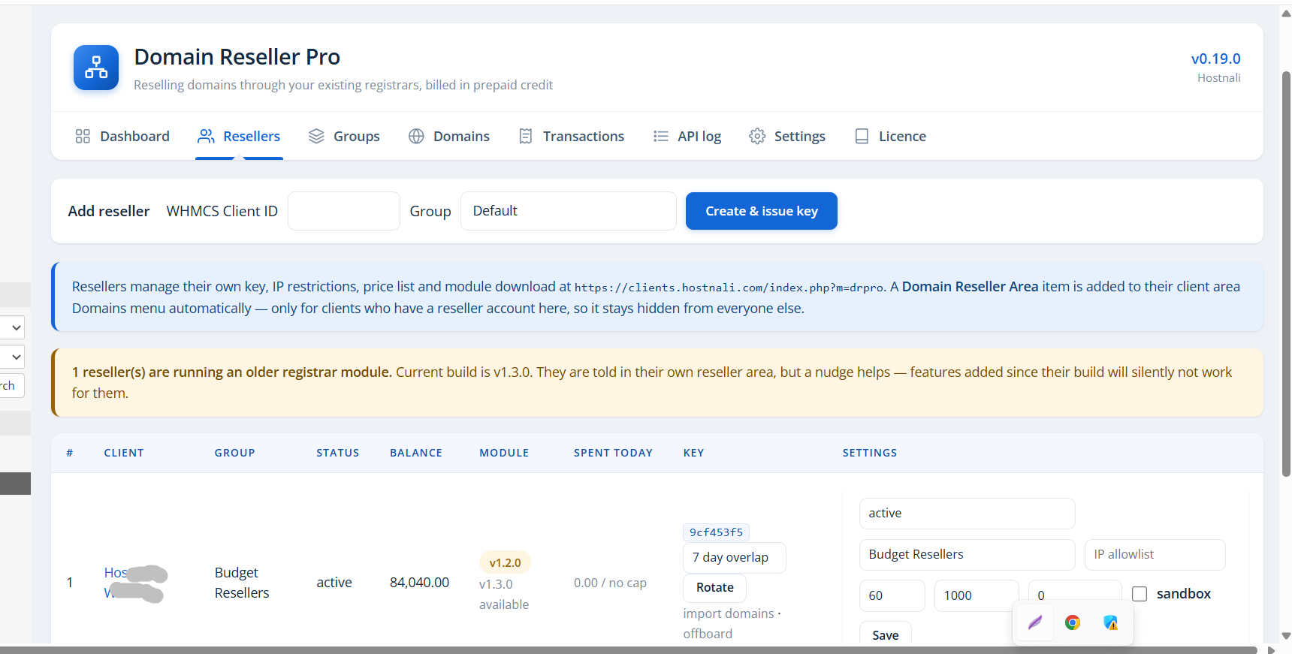This screenshot has height=654, width=1292.
Task: Open the Group dropdown showing Default
Action: click(x=569, y=211)
